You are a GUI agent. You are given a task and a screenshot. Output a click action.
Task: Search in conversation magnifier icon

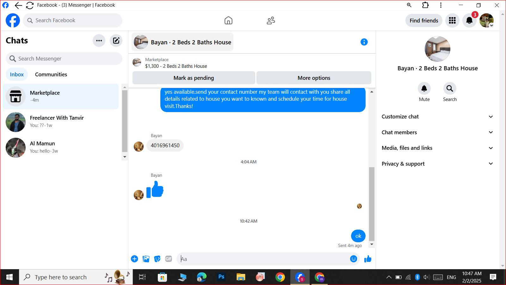[450, 89]
